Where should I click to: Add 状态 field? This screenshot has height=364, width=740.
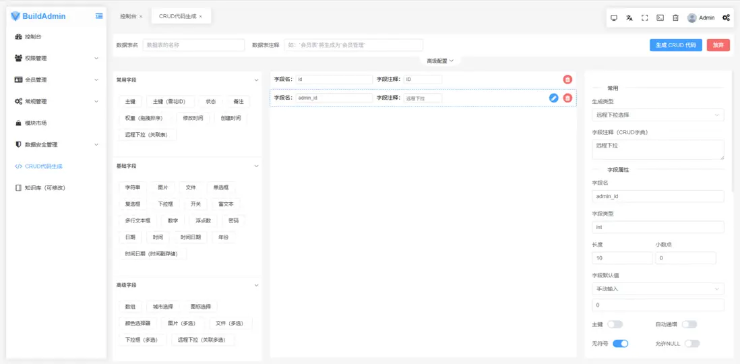point(210,102)
